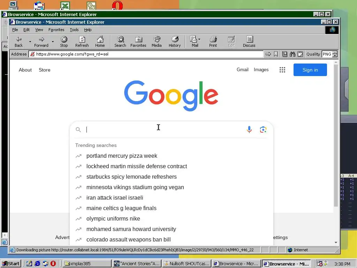Reload the page with the Refresh button
Viewport: 357px width, 268px height.
pyautogui.click(x=82, y=42)
